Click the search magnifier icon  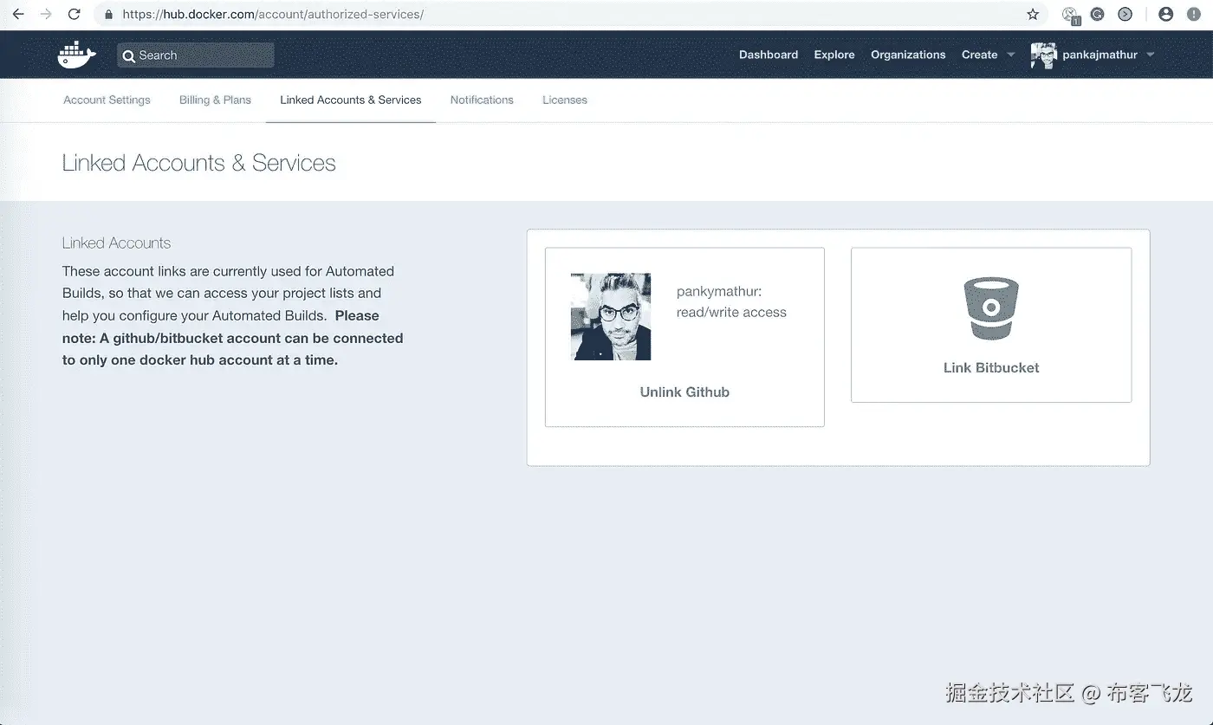[129, 55]
